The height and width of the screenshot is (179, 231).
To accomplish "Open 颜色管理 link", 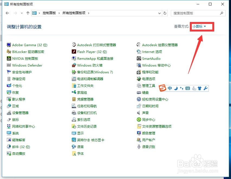I will point(149,133).
